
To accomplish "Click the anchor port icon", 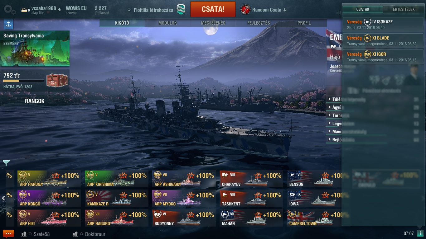I will 8,24.
